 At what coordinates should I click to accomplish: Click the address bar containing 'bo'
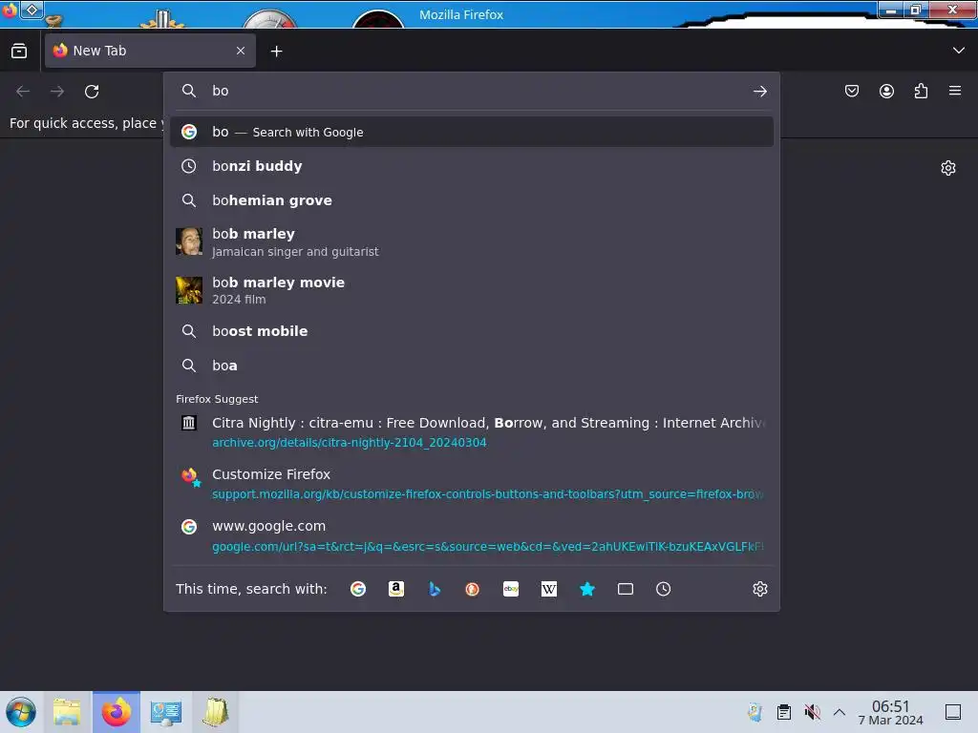471,91
